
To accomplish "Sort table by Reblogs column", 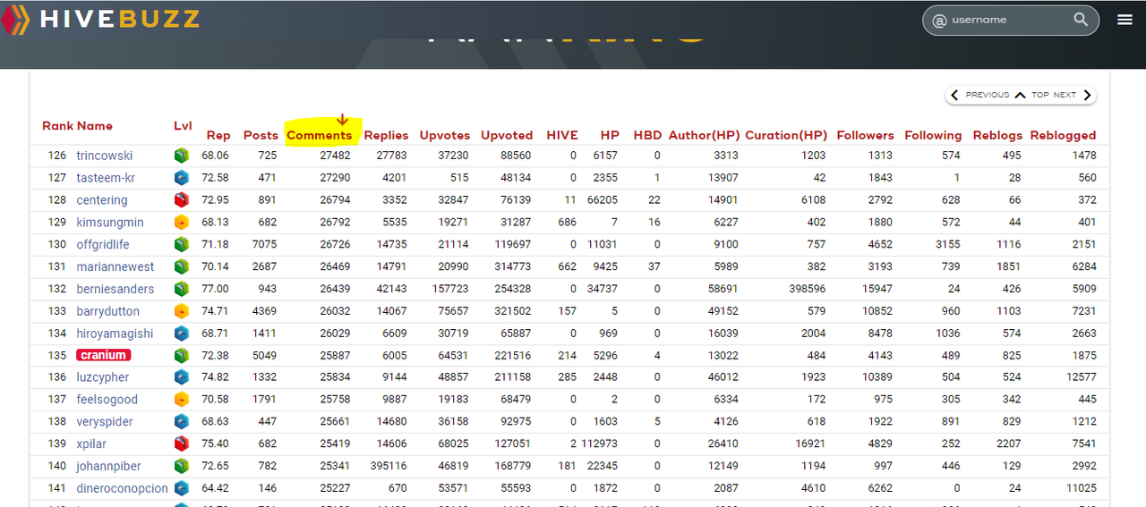I will (x=997, y=135).
